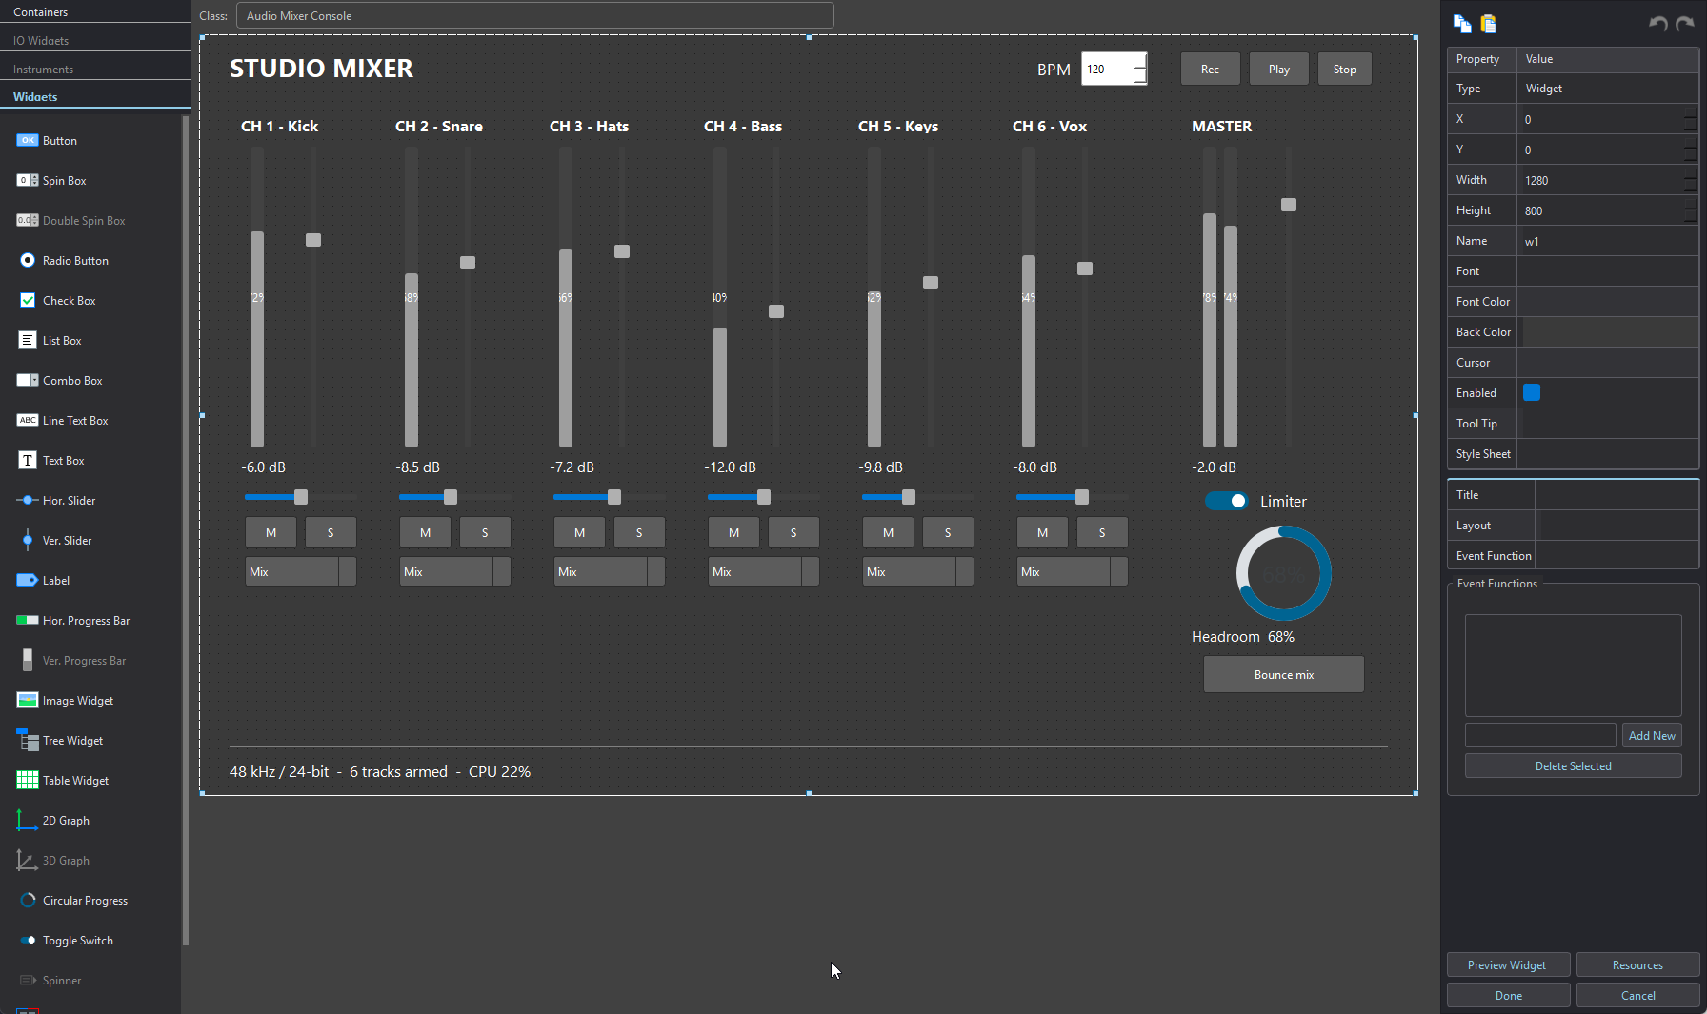Pick the Ver. Progress Bar widget icon
The width and height of the screenshot is (1707, 1014).
click(28, 660)
